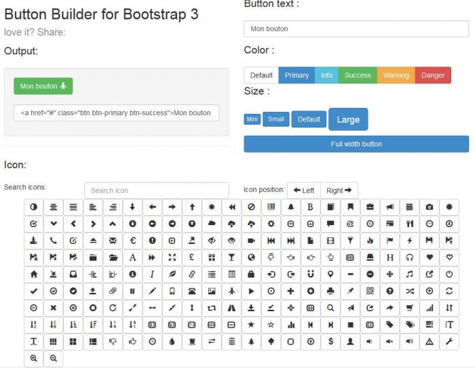
Task: Click the green Mon bouton preview button
Action: point(43,86)
